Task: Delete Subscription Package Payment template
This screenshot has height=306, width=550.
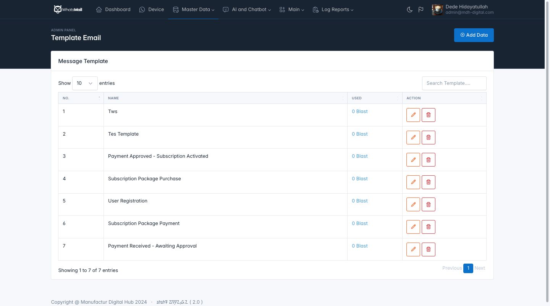Action: click(x=428, y=227)
